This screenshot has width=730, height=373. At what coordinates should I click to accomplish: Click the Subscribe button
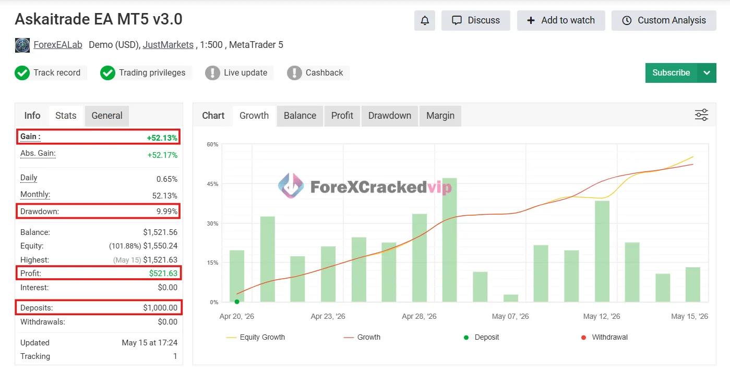coord(671,73)
